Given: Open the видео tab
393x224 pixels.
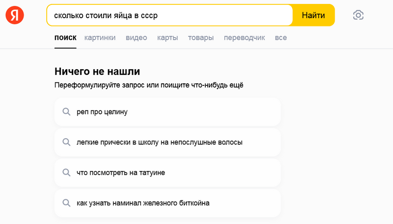Looking at the screenshot, I should point(136,38).
